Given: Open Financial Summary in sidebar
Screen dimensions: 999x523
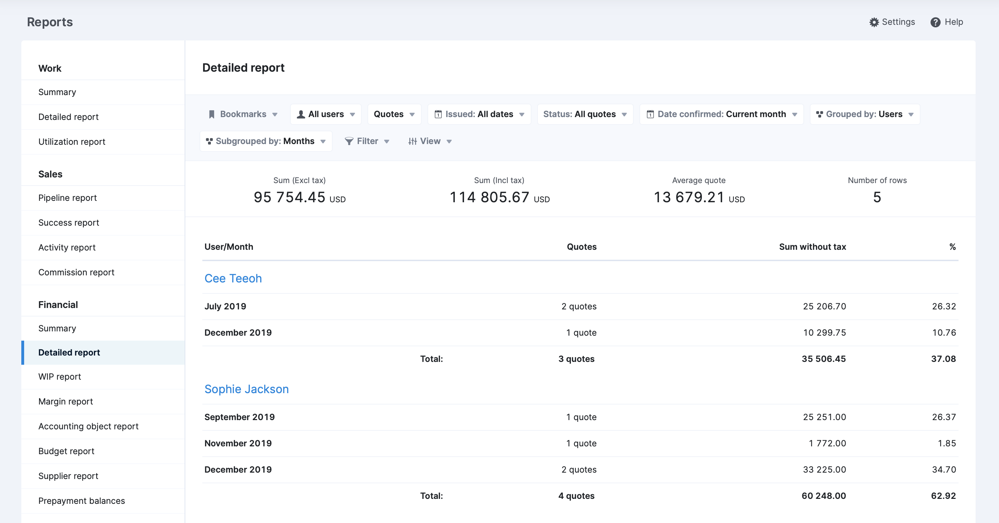Looking at the screenshot, I should [x=103, y=329].
